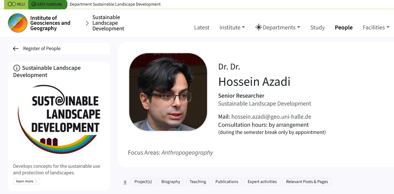This screenshot has width=394, height=194.
Task: Click the download arrow icon before Project(s)
Action: (125, 182)
